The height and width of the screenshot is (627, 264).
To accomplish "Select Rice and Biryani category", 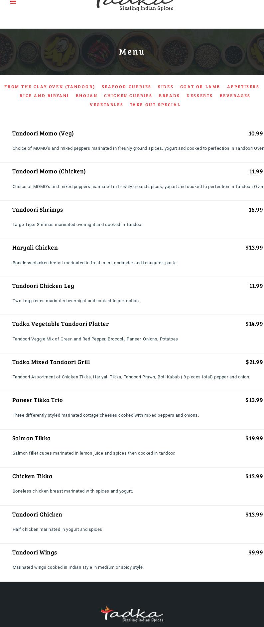I will click(x=44, y=96).
